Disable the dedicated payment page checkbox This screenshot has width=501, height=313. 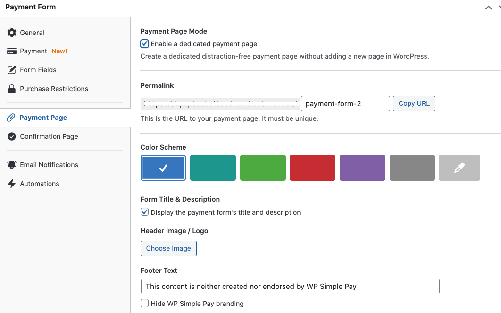click(145, 44)
